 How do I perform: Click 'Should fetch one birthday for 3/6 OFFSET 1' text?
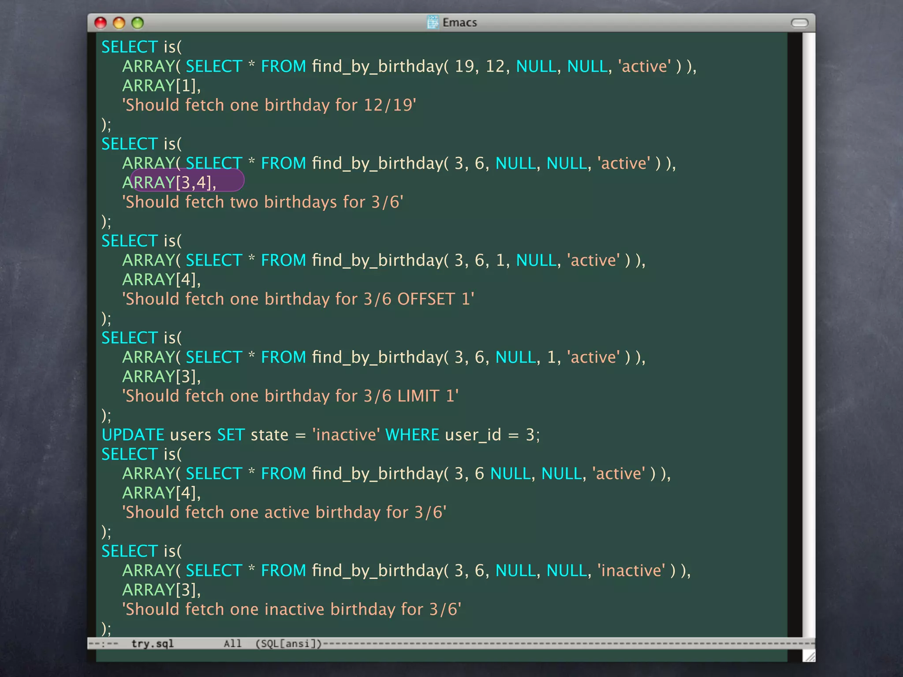298,299
